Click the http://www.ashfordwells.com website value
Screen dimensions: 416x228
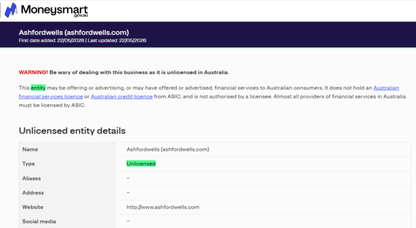163,207
